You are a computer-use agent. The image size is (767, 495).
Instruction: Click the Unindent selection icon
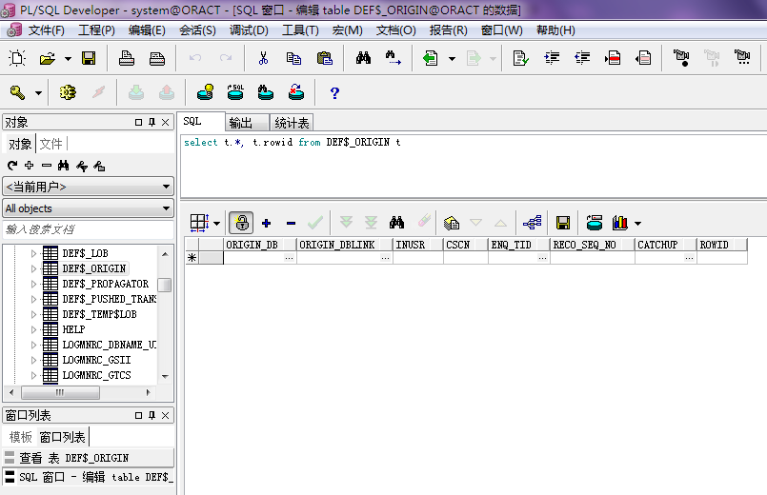[x=582, y=58]
